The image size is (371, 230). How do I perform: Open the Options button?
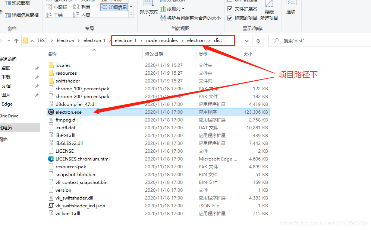coord(291,7)
